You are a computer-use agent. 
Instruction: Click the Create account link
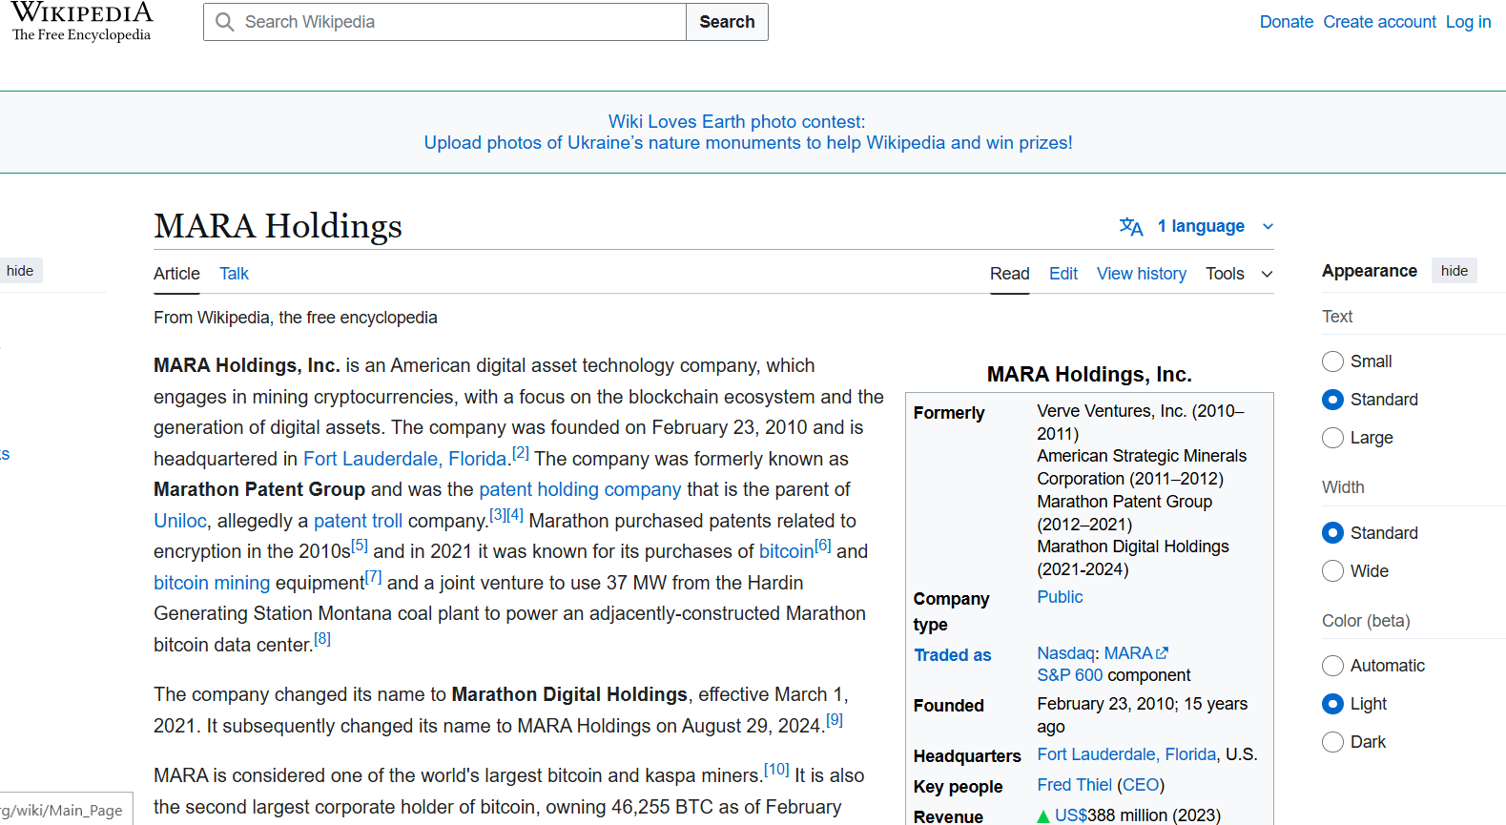click(1379, 22)
